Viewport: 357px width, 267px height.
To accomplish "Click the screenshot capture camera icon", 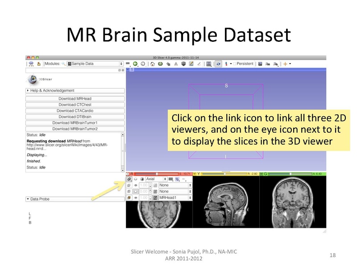I will [x=260, y=64].
